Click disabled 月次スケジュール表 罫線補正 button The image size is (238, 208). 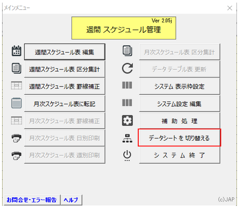[x=65, y=121]
